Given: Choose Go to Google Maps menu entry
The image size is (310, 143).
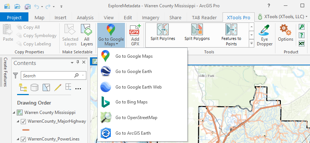Looking at the screenshot, I should point(142,56).
